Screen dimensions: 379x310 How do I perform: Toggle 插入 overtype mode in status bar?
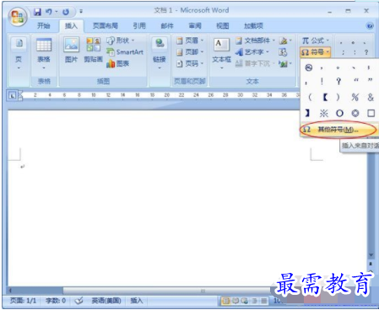[137, 301]
